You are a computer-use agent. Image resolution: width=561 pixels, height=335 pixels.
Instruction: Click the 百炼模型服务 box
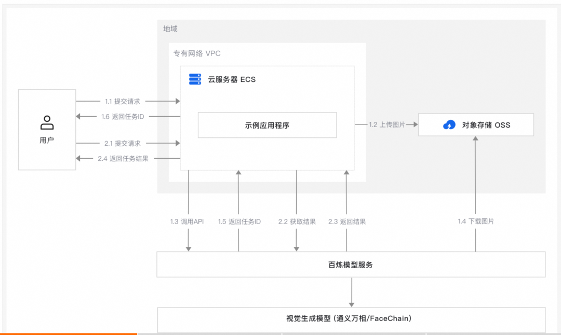click(351, 264)
